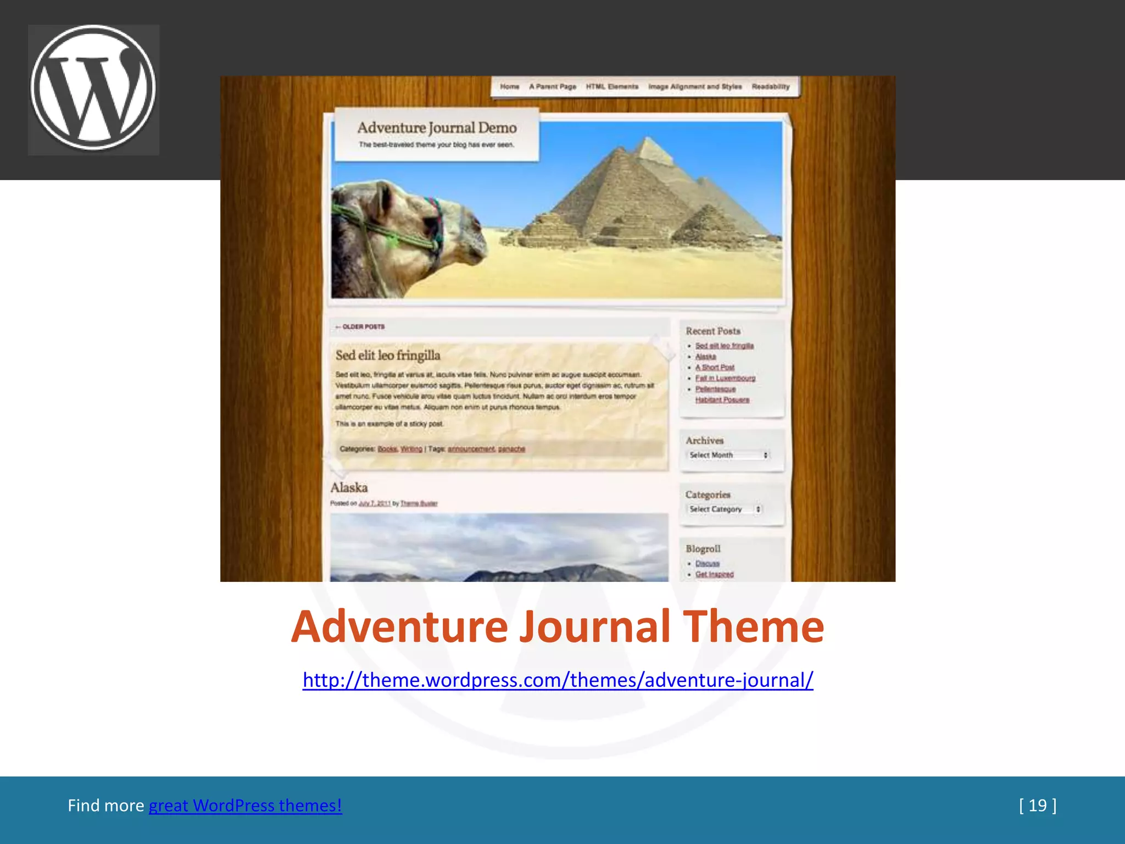Viewport: 1125px width, 844px height.
Task: Open the Sed elit leo fringilla post title
Action: (388, 356)
